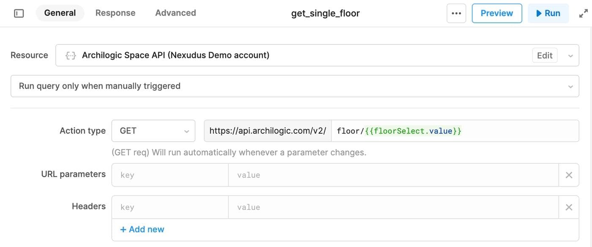This screenshot has height=247, width=592.
Task: Switch to the General tab
Action: click(60, 13)
